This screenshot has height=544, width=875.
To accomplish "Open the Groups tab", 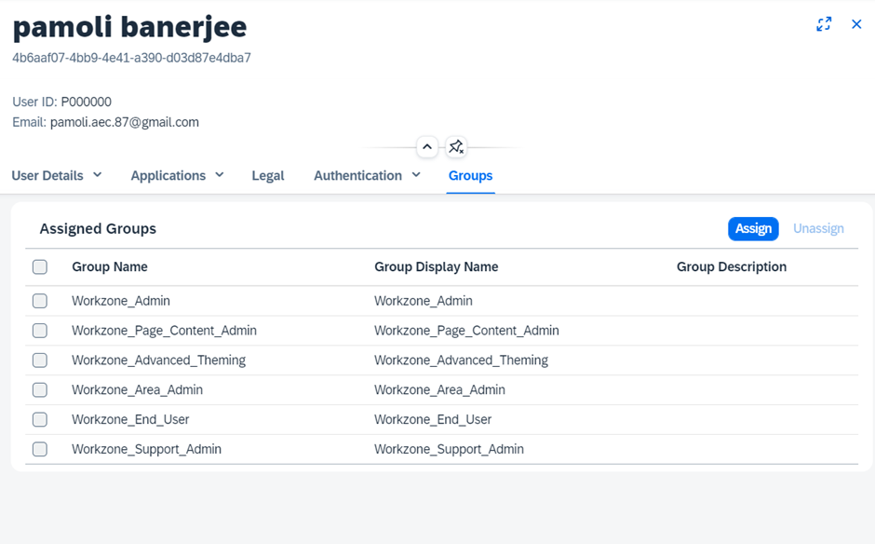I will (470, 176).
